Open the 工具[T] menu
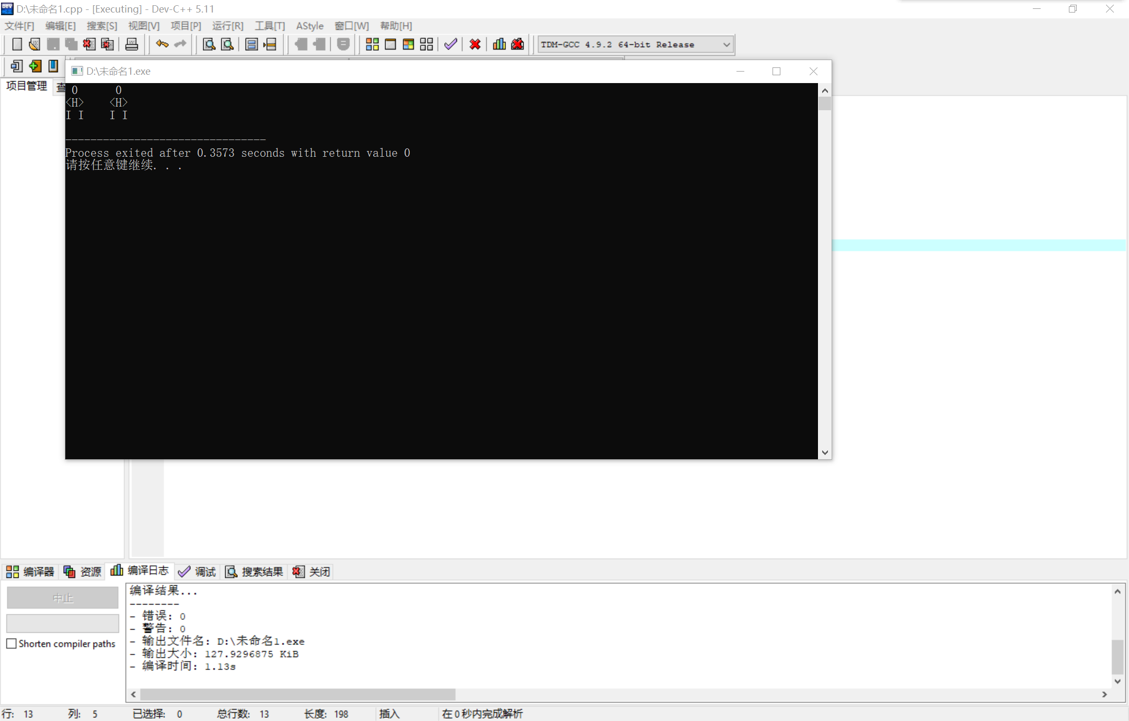This screenshot has width=1129, height=721. pos(270,26)
